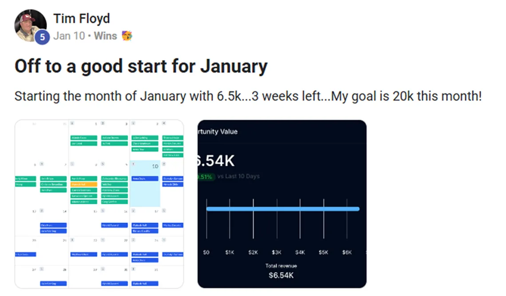This screenshot has height=296, width=506.
Task: Select highlighted day 10 in the calendar
Action: [145, 183]
